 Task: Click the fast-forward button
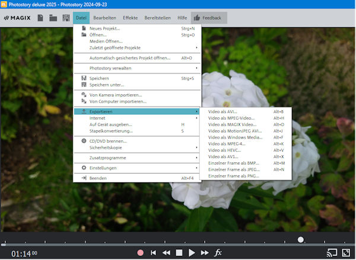click(205, 253)
